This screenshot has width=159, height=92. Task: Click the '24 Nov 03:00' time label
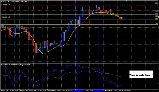click(x=126, y=90)
